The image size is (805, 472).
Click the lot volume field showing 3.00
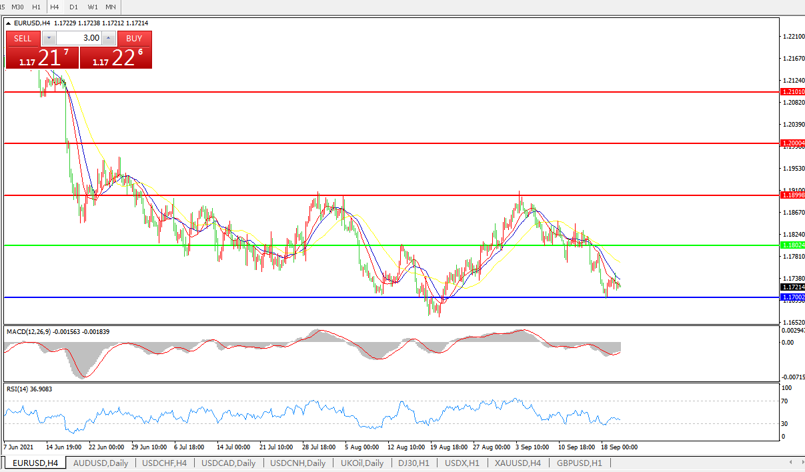(79, 38)
